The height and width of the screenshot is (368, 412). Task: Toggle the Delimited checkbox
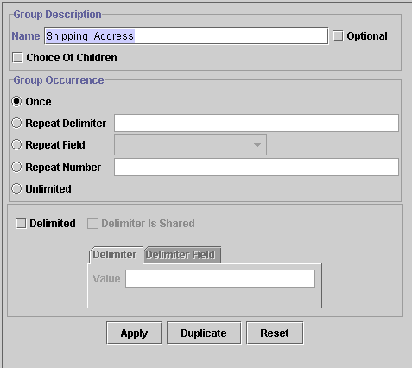coord(21,223)
